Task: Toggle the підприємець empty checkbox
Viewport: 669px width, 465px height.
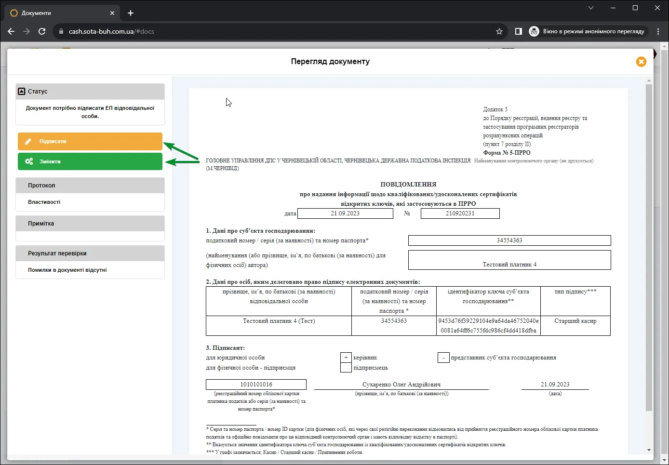Action: coord(346,368)
